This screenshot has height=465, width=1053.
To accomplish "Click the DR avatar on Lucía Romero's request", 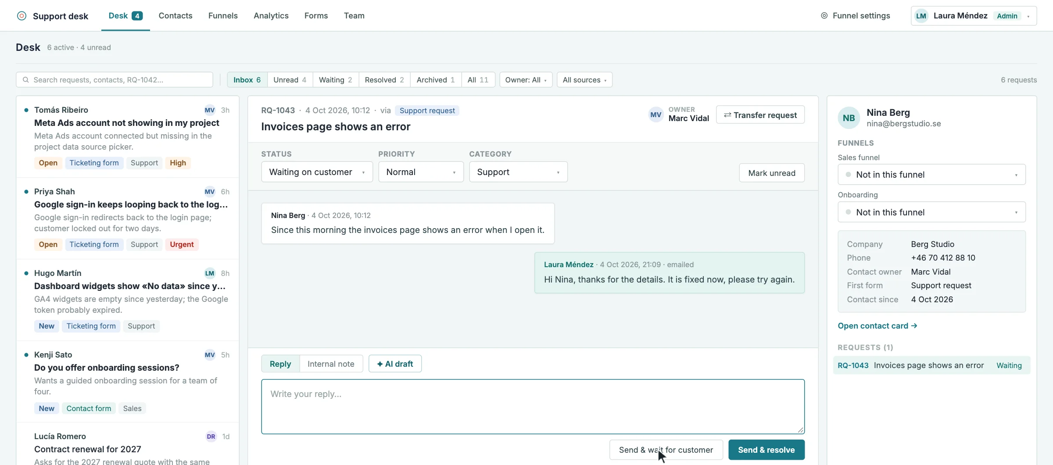I will [x=211, y=436].
